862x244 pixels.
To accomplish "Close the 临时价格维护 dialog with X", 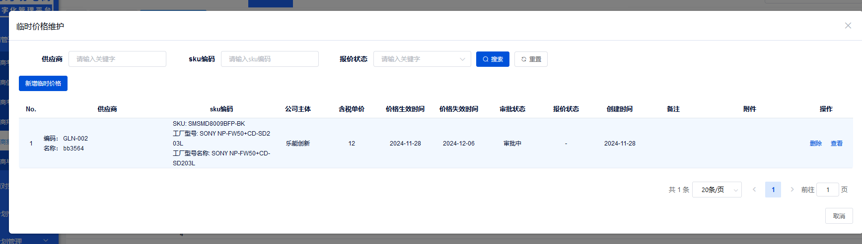I will tap(848, 26).
